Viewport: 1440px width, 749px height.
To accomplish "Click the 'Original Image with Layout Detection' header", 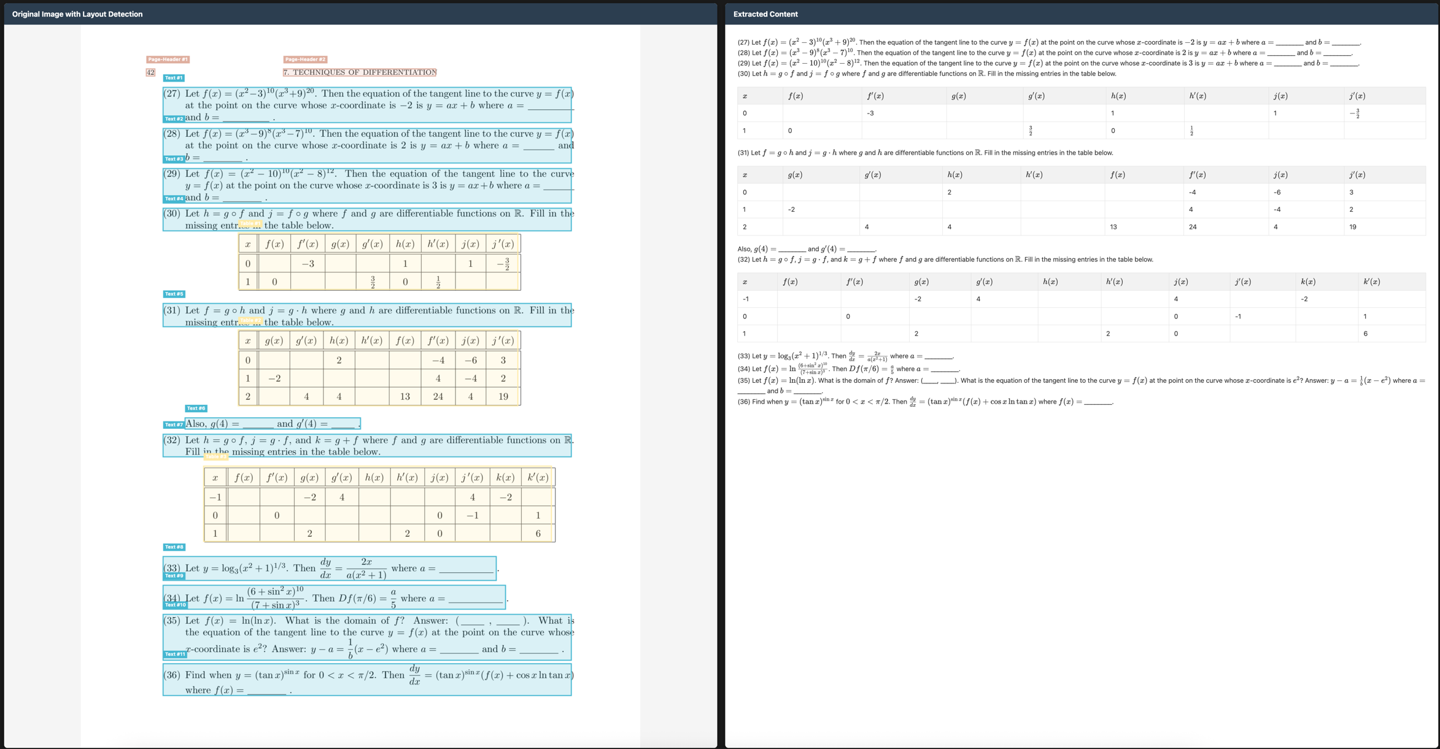I will pyautogui.click(x=77, y=14).
